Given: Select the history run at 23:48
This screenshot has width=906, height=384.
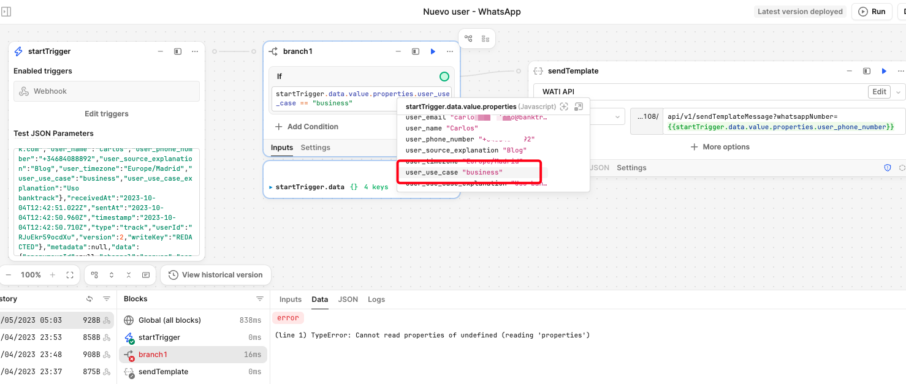Looking at the screenshot, I should (57, 355).
